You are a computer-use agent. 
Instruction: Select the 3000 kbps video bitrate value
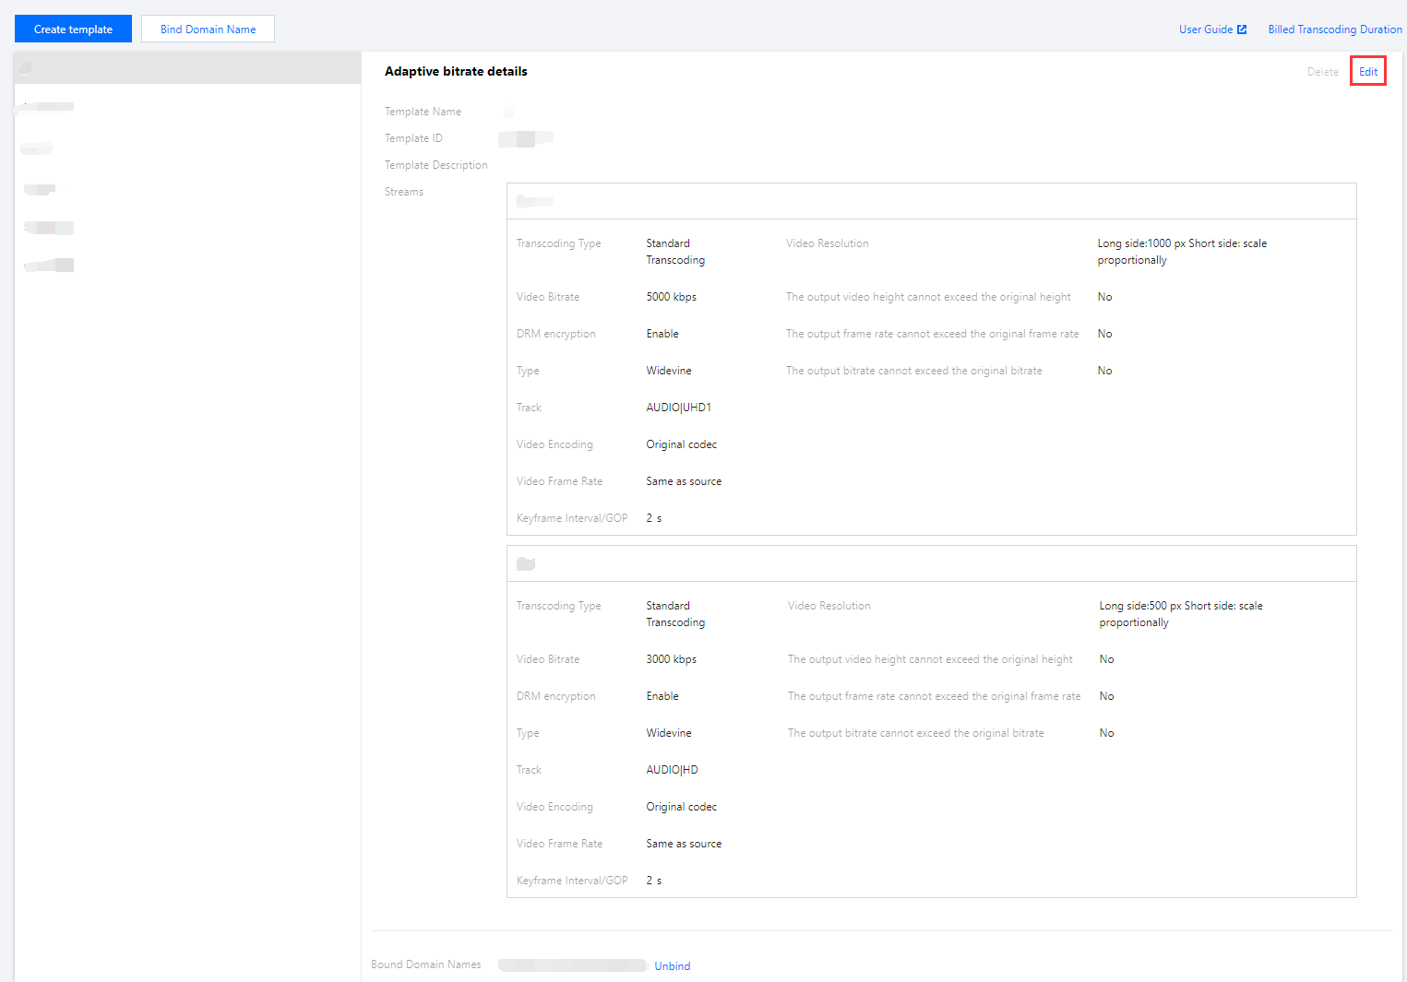(x=672, y=659)
